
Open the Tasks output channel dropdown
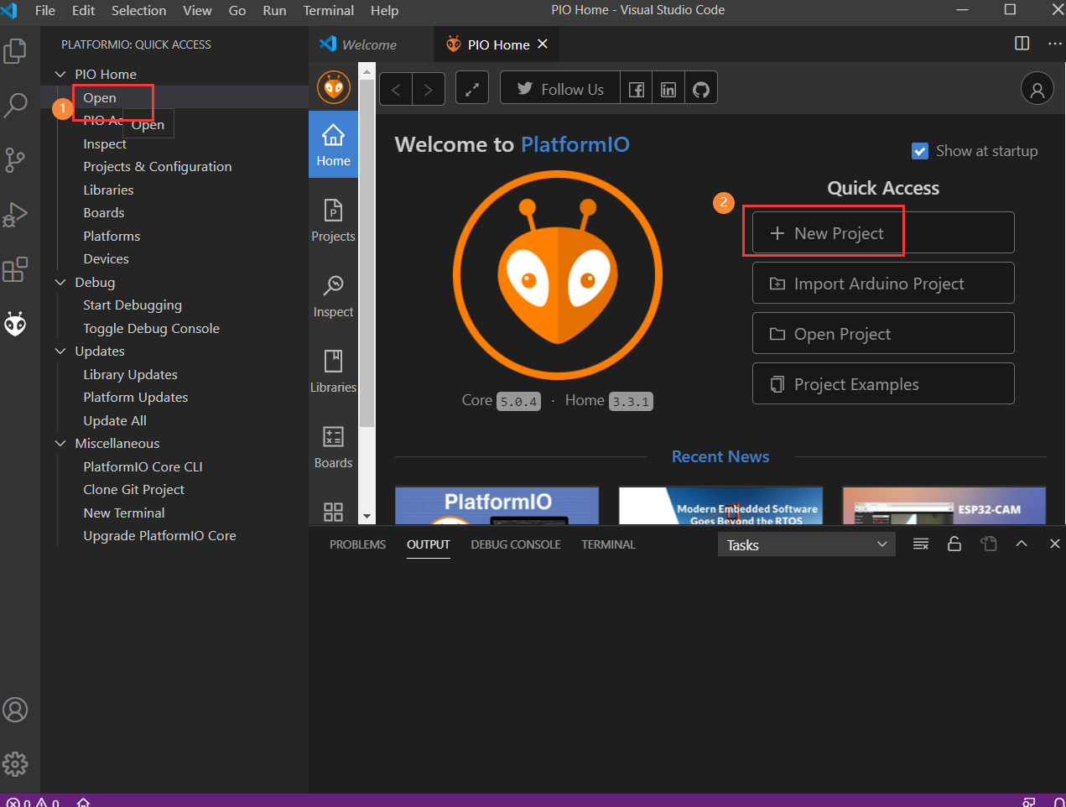click(807, 544)
